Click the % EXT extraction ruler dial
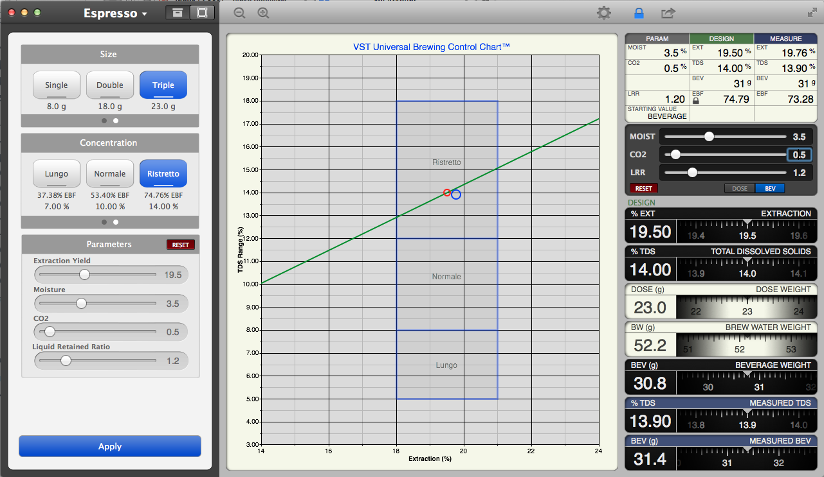This screenshot has width=824, height=477. (x=747, y=232)
